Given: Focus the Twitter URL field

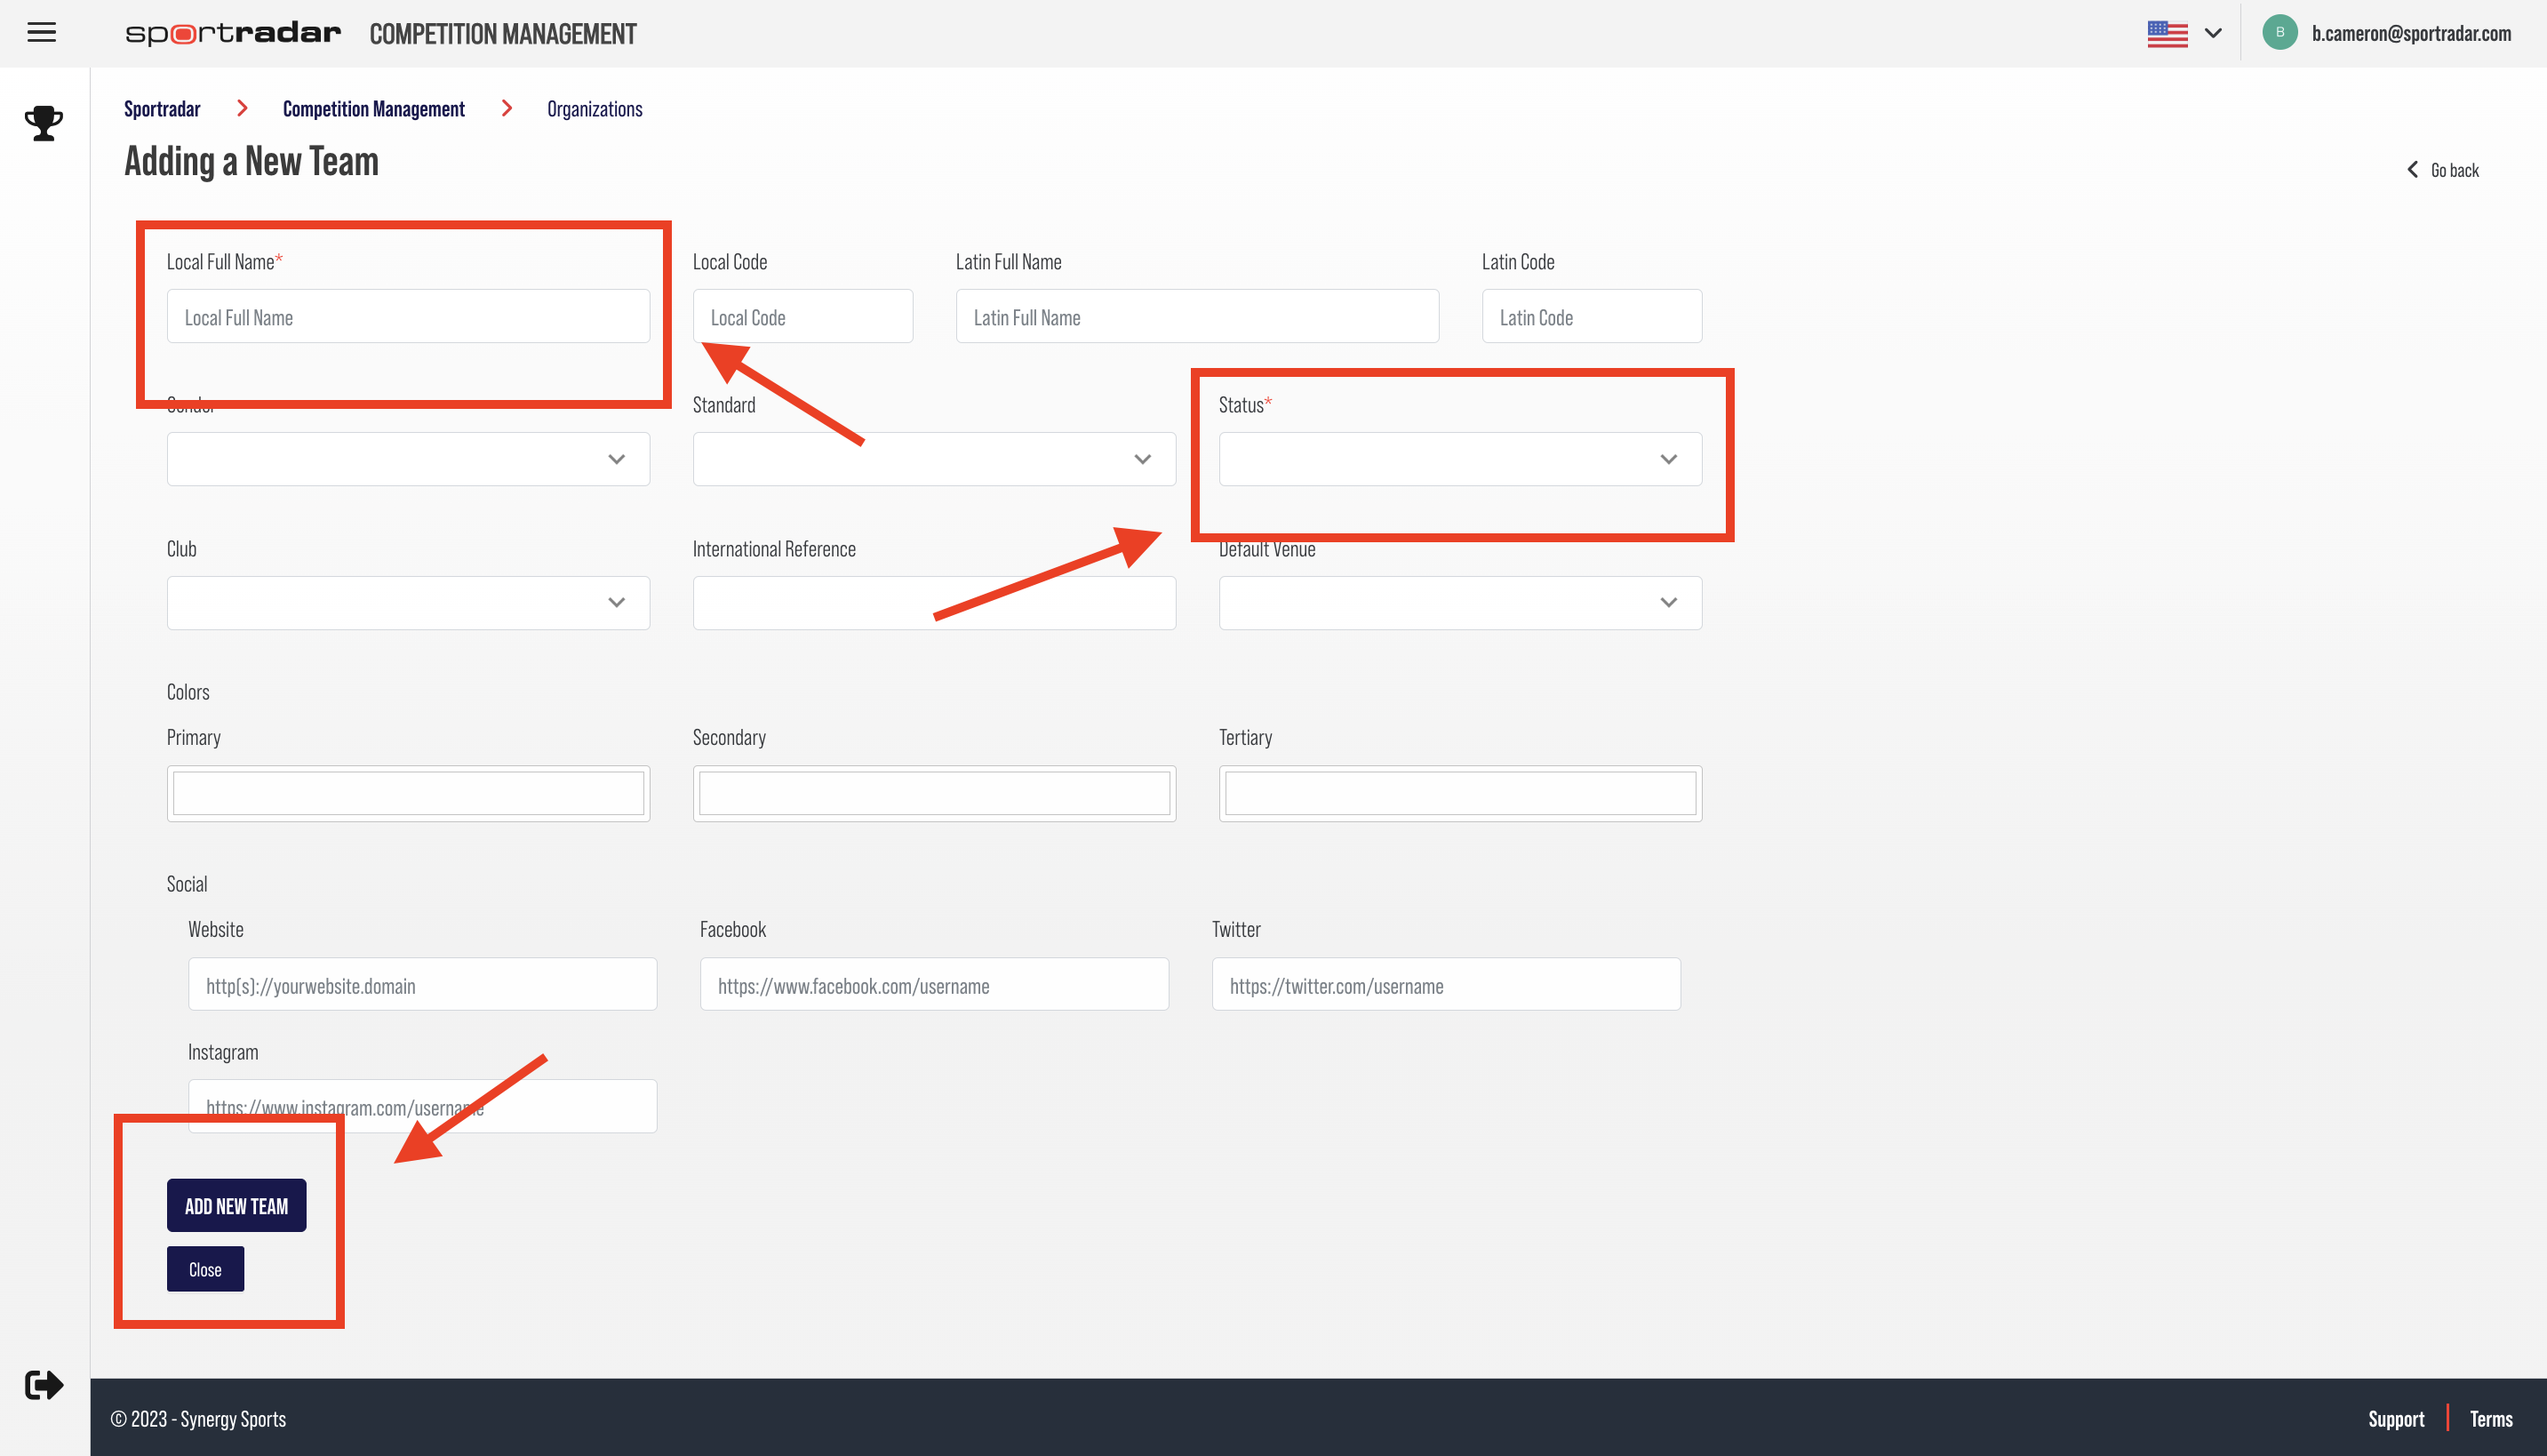Looking at the screenshot, I should click(x=1445, y=984).
